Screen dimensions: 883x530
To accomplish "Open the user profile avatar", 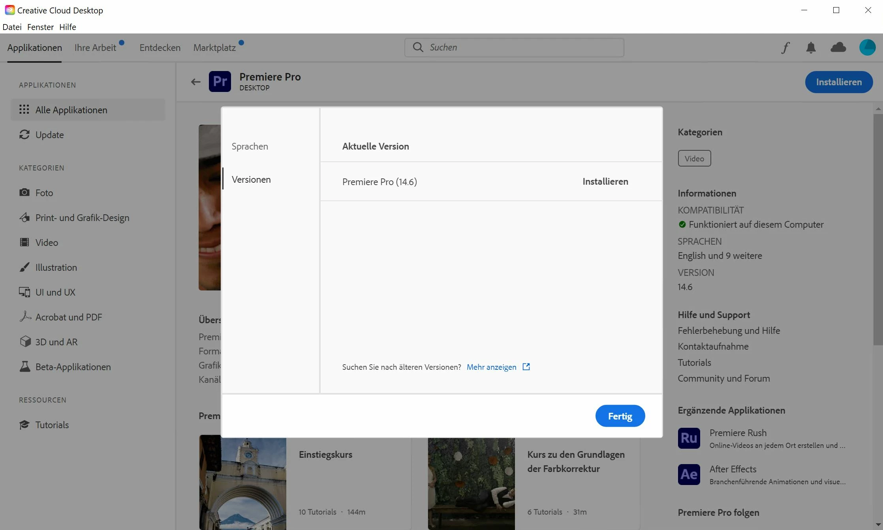I will pos(867,48).
